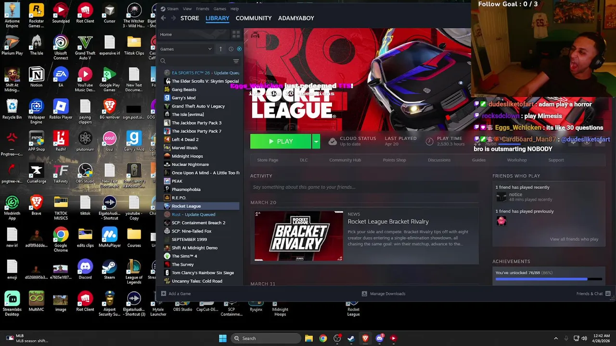Viewport: 616px width, 346px height.
Task: Open the Windows Start button
Action: [x=222, y=338]
